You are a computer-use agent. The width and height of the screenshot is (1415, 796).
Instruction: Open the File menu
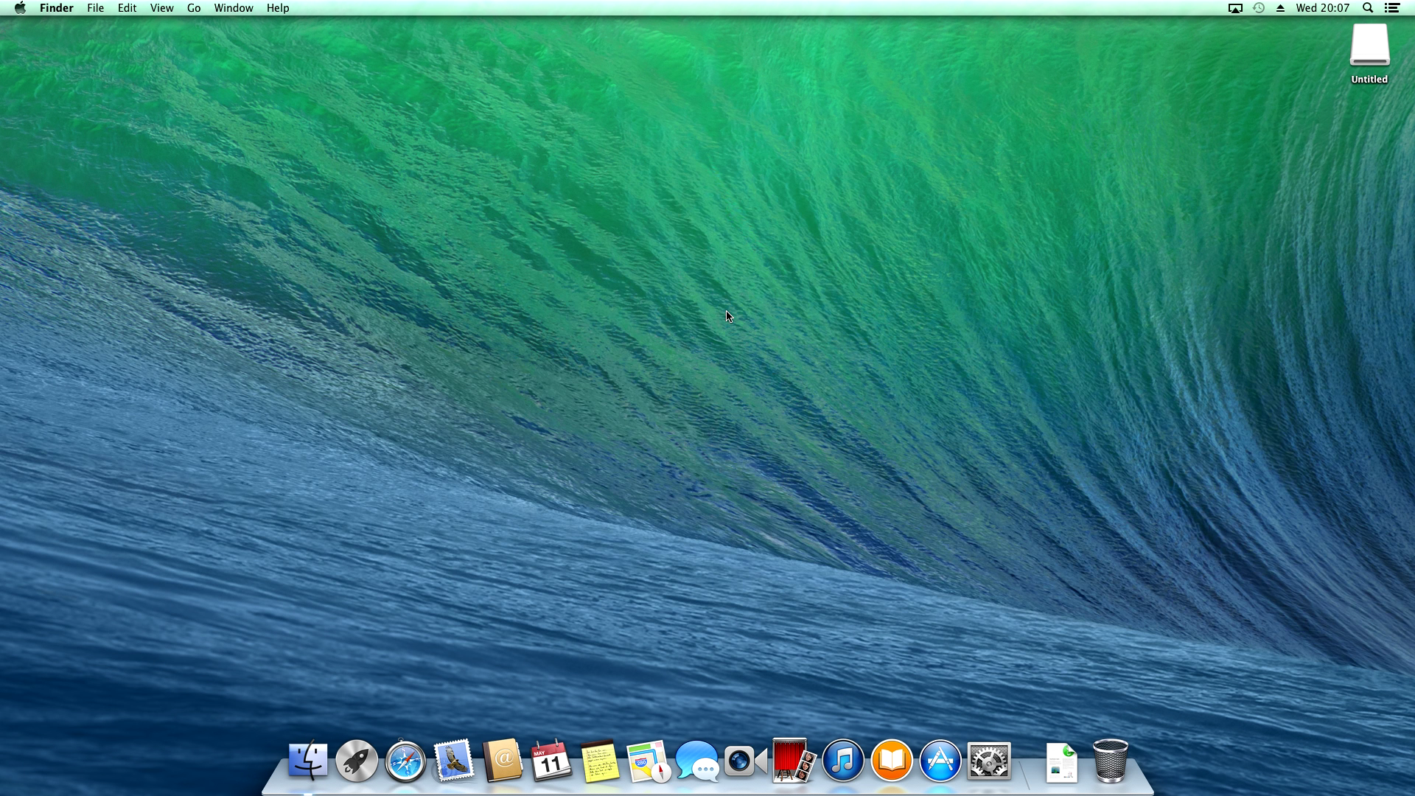[95, 8]
